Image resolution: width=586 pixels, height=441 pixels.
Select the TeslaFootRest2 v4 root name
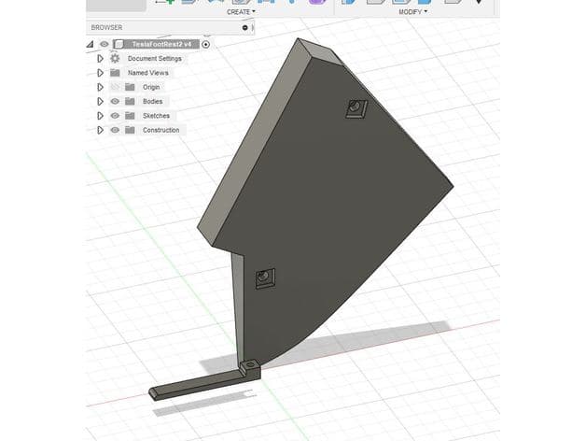click(x=161, y=44)
